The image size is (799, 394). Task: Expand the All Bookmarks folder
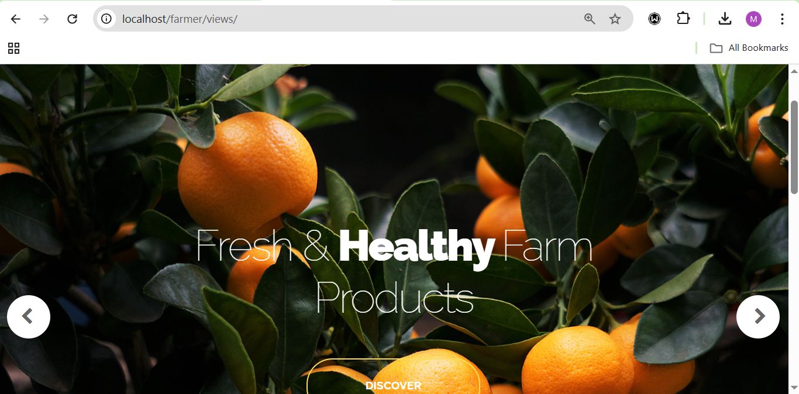(749, 48)
